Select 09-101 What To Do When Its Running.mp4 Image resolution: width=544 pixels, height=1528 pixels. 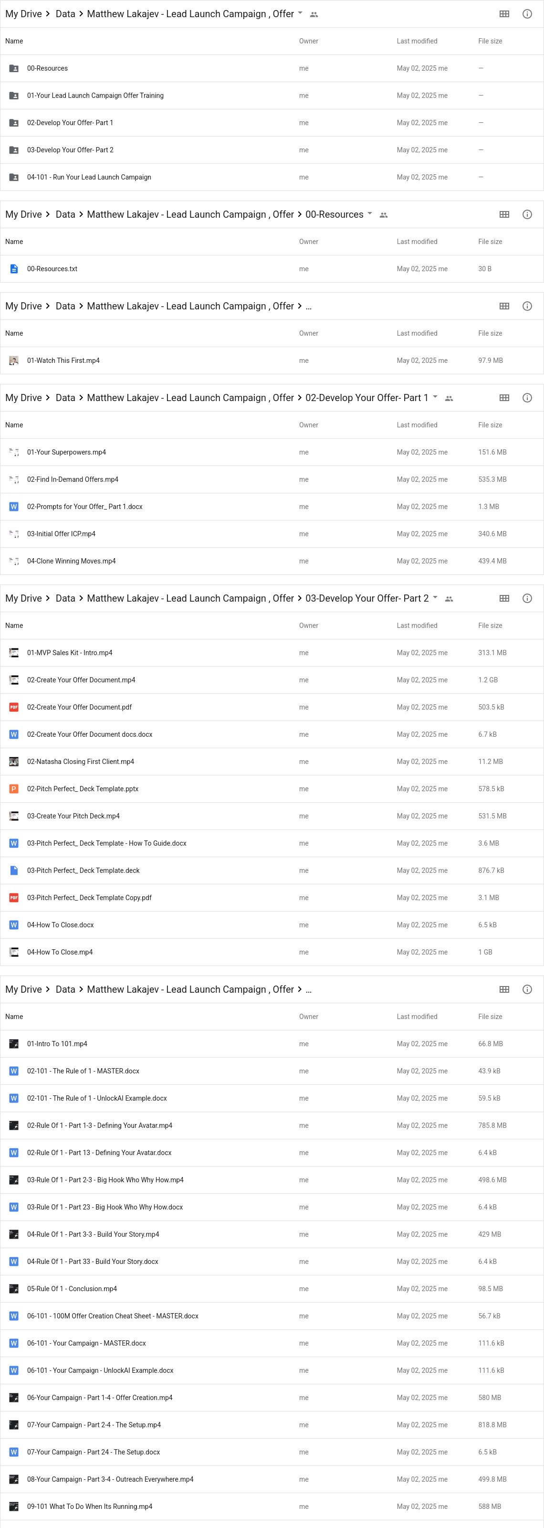coord(272,1507)
